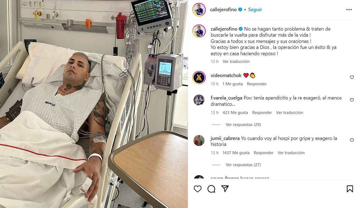Open jumii_cabrera profile avatar
Viewport: 354px width, 208px height.
[x=199, y=140]
